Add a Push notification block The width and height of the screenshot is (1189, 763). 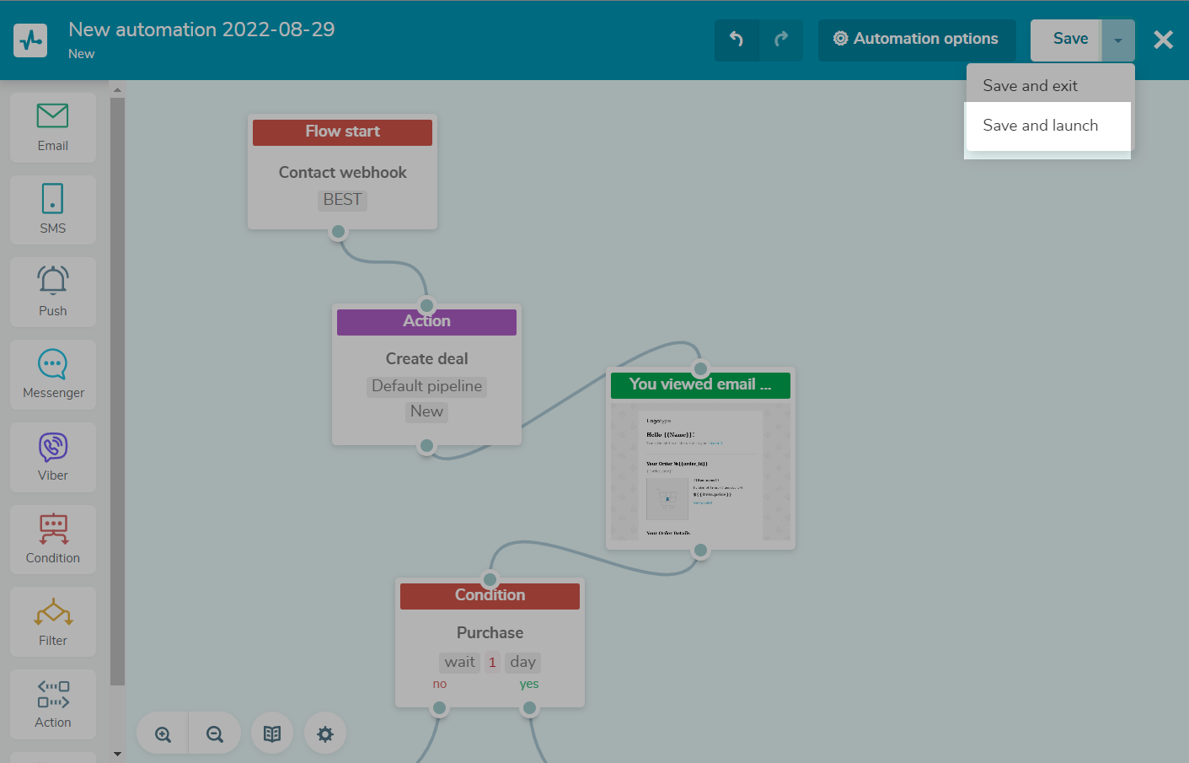click(x=52, y=292)
